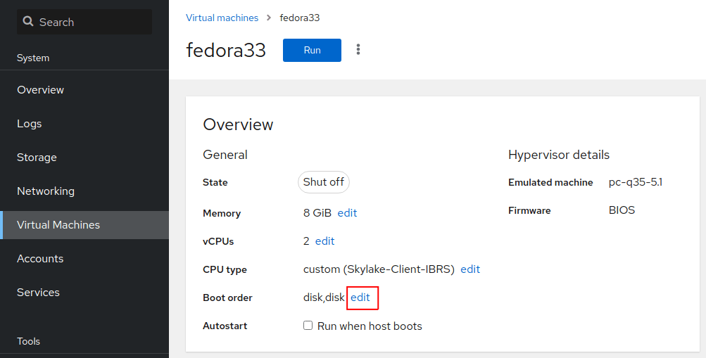Screen dimensions: 706x358
Task: Click the System section label in sidebar
Action: [x=33, y=58]
